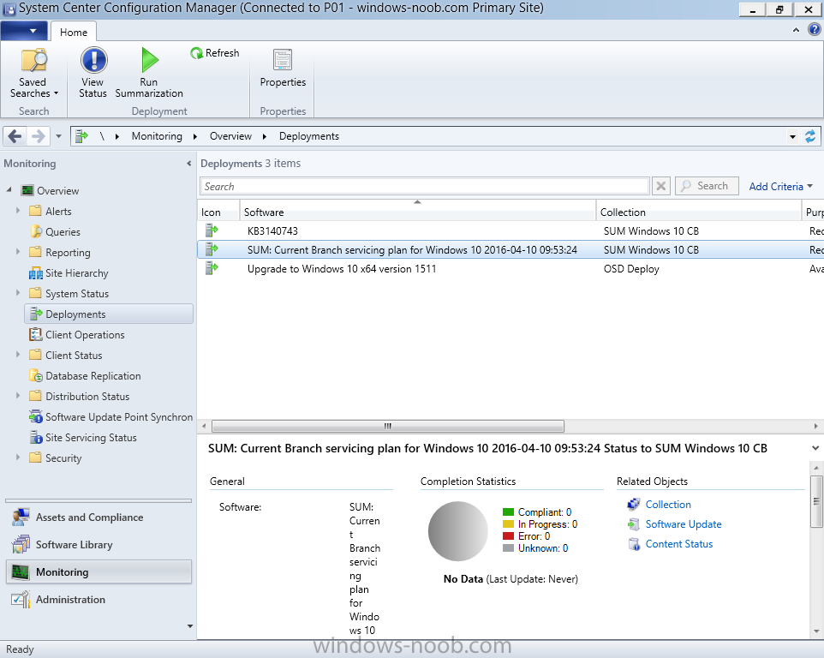Click the OSD Deploy collection cell
824x658 pixels.
click(x=631, y=268)
